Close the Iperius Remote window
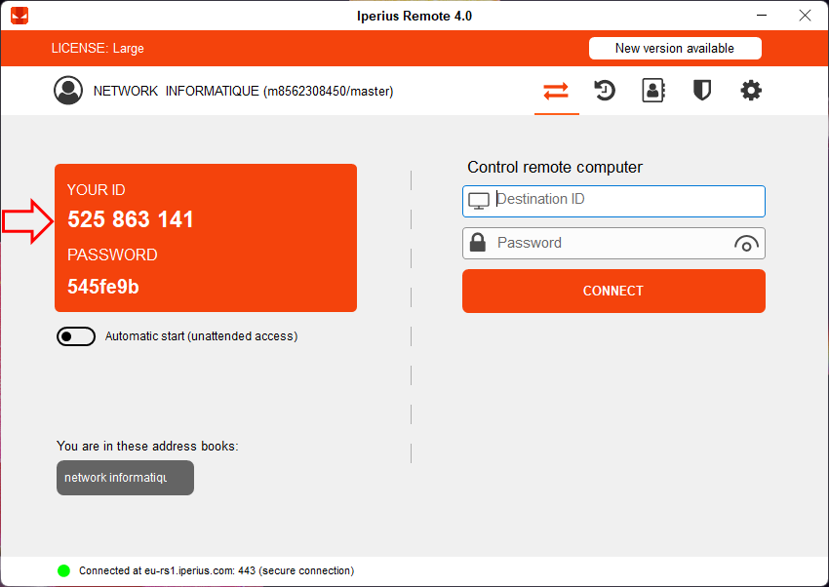 (805, 16)
